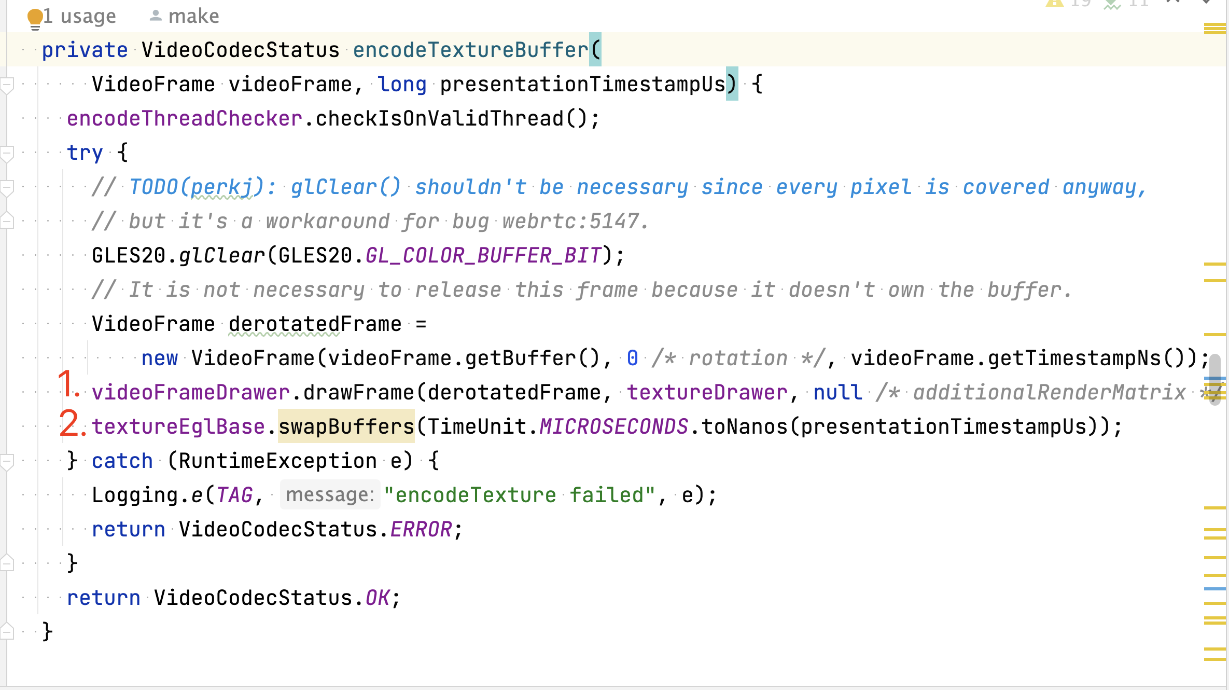This screenshot has height=690, width=1229.
Task: Click 'VideoCodecStatus.ERROR' return value
Action: click(x=315, y=529)
